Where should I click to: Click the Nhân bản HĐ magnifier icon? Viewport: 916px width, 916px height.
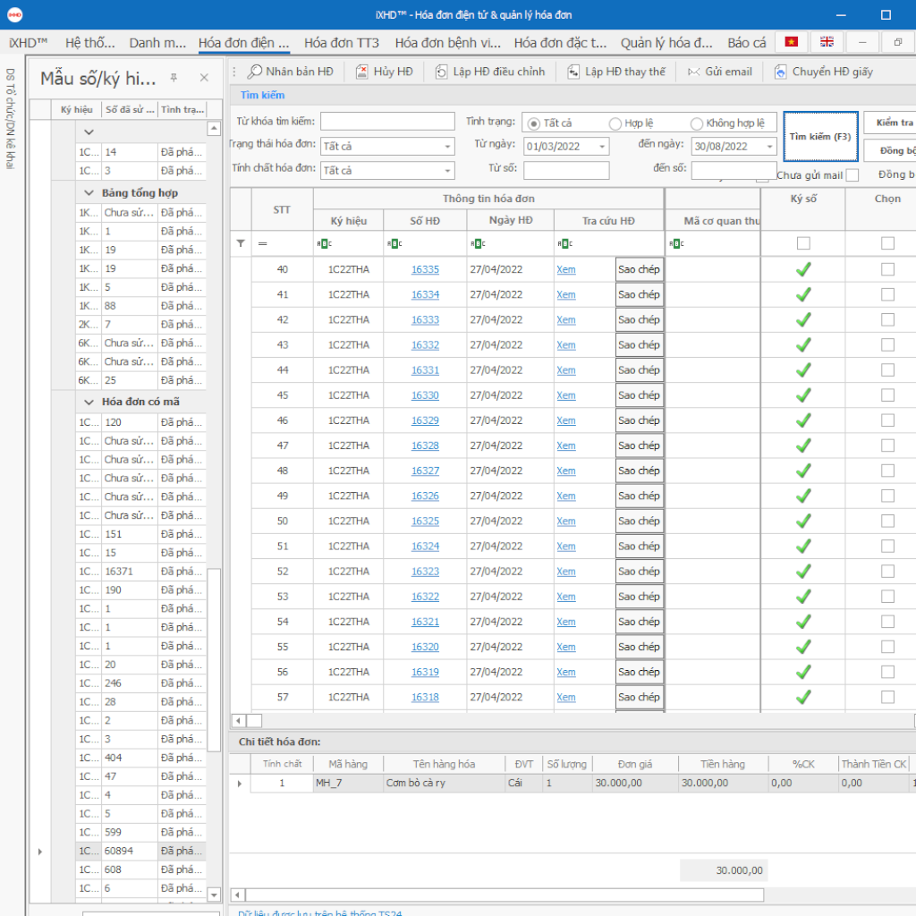point(255,72)
